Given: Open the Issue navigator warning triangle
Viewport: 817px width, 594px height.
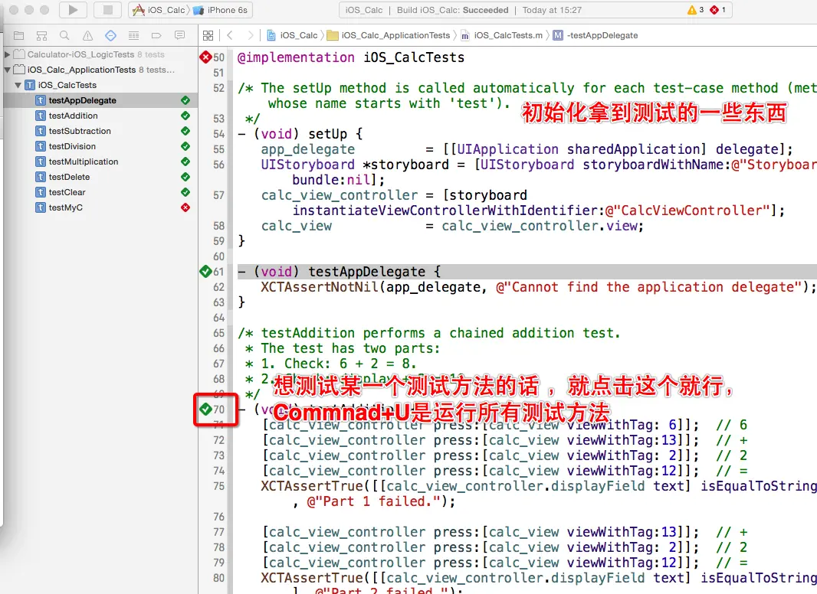Looking at the screenshot, I should click(87, 35).
